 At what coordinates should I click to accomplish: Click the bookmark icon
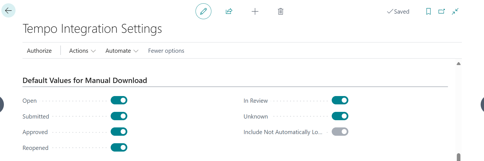(428, 11)
